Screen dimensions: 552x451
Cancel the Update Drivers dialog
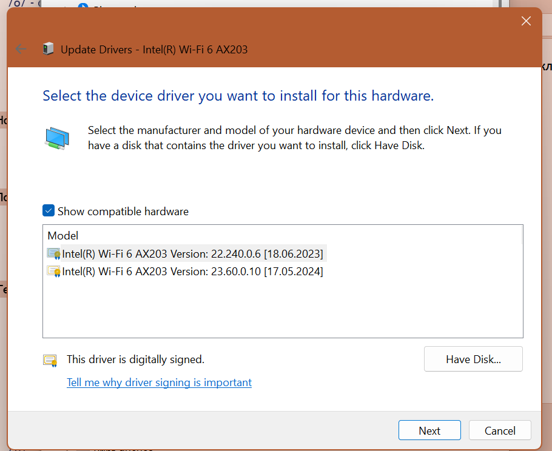click(x=500, y=430)
